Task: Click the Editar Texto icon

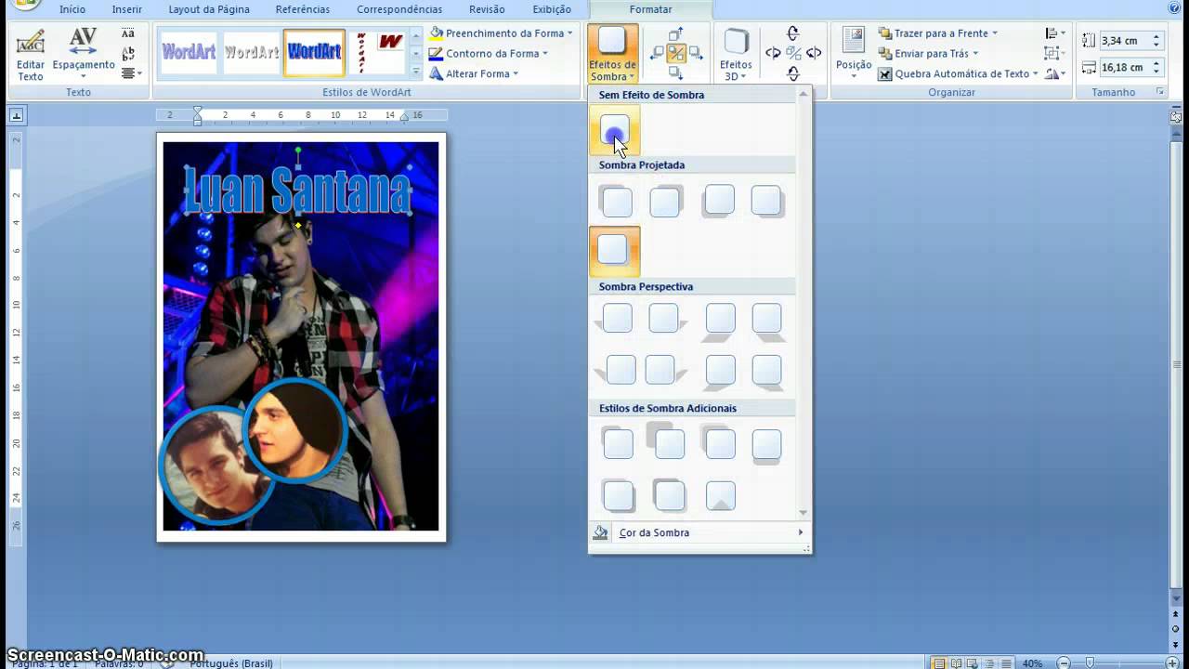Action: 31,43
